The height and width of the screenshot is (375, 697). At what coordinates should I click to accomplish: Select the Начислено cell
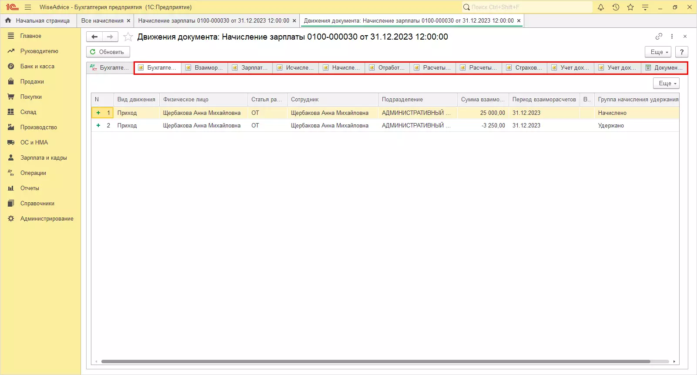point(637,113)
